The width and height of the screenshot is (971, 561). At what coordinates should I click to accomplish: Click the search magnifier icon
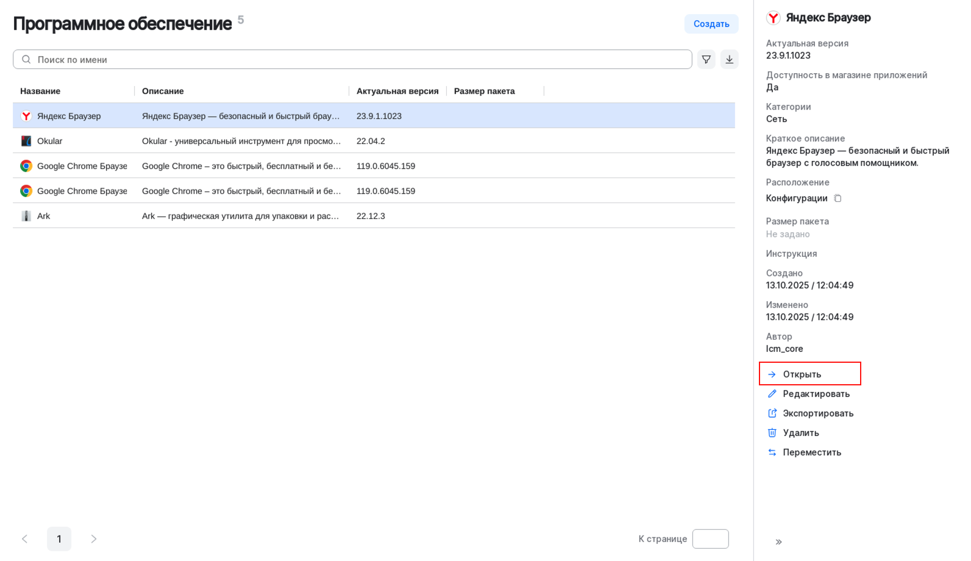(x=26, y=59)
